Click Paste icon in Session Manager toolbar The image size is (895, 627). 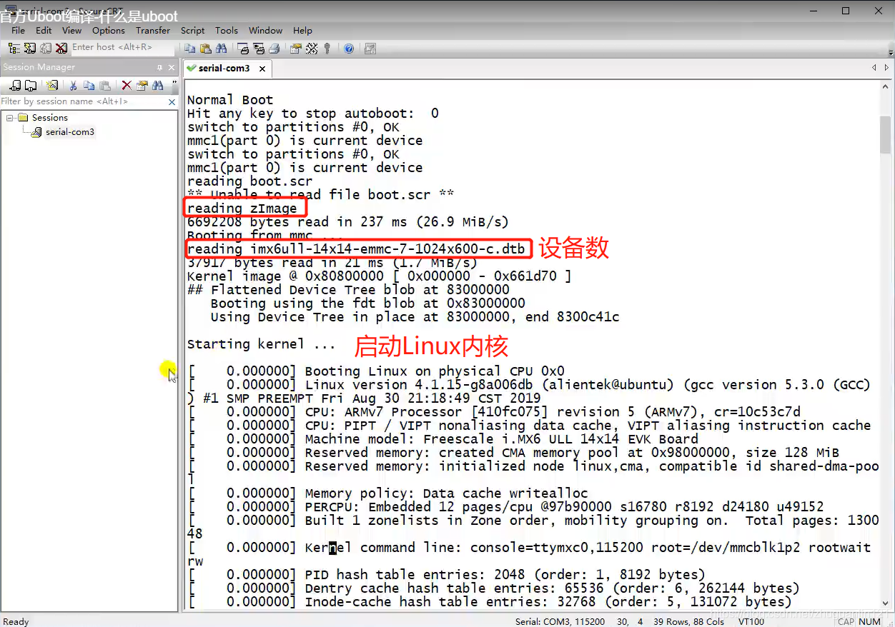(104, 86)
